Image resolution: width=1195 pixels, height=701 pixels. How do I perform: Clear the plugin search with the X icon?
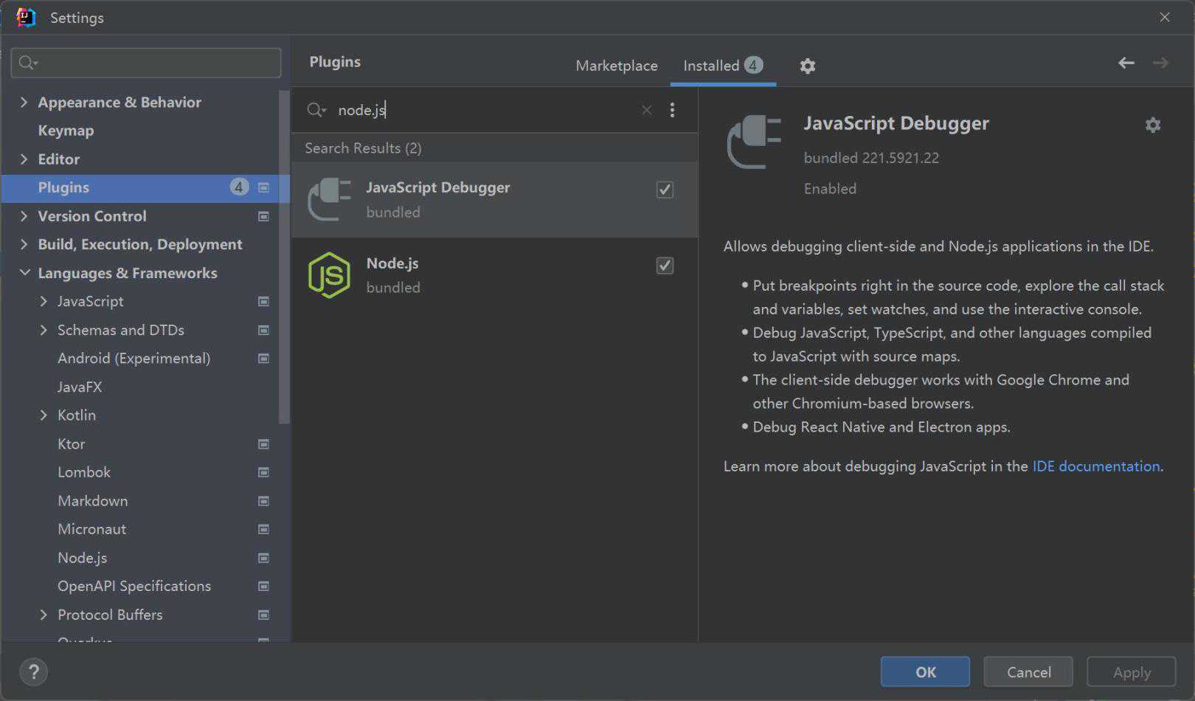(646, 110)
